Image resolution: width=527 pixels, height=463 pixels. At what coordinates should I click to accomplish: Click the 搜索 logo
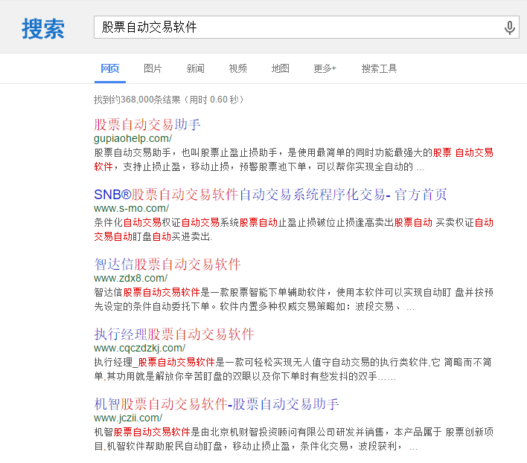(43, 28)
